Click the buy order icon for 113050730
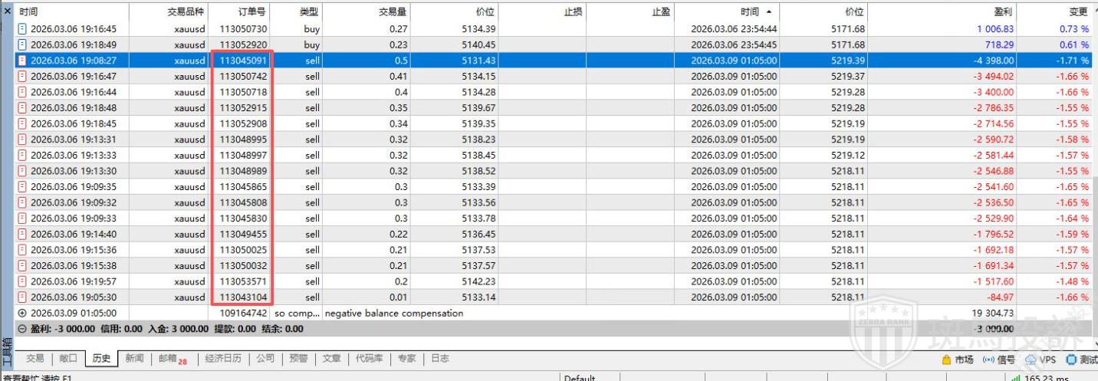The image size is (1098, 381). [22, 28]
